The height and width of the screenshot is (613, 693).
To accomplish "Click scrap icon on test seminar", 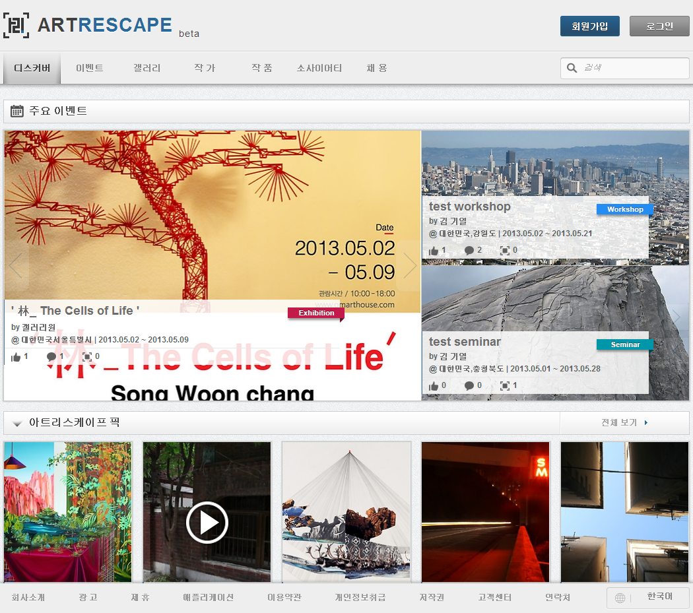I will (x=505, y=386).
